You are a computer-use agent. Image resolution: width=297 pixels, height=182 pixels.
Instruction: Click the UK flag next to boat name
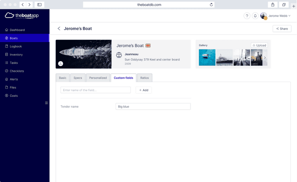[x=148, y=45]
